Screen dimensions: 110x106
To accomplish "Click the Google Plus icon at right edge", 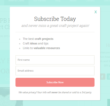I will pos(108,77).
